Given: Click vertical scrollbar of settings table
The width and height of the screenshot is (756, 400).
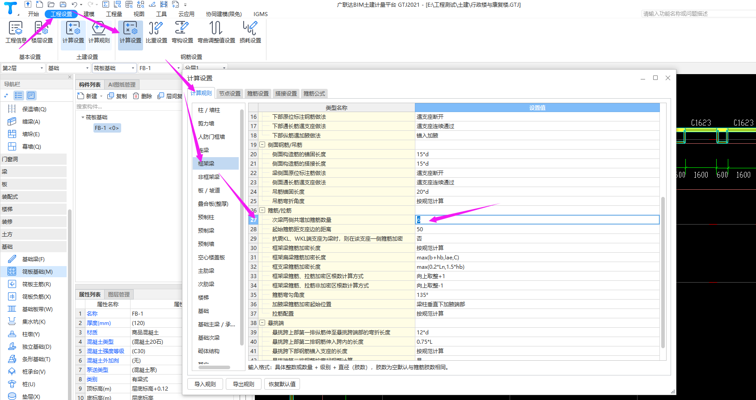Looking at the screenshot, I should [x=663, y=272].
